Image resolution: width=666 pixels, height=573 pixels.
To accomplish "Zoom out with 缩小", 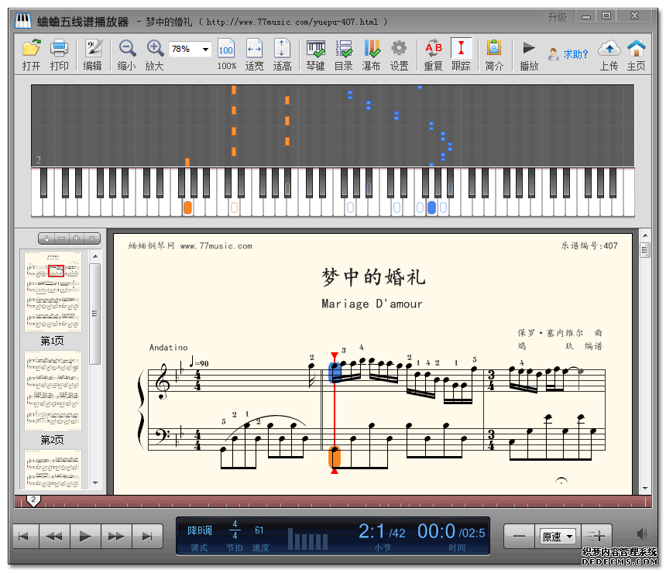I will (x=126, y=54).
